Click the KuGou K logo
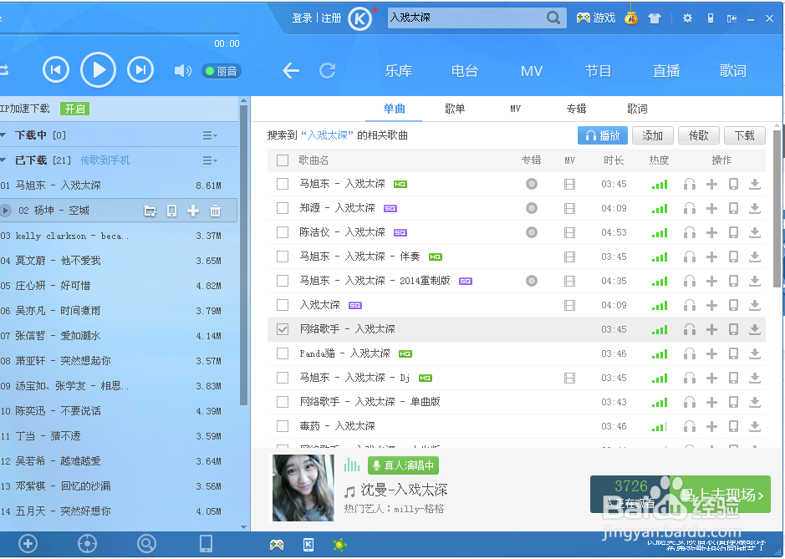The height and width of the screenshot is (559, 785). click(x=360, y=18)
